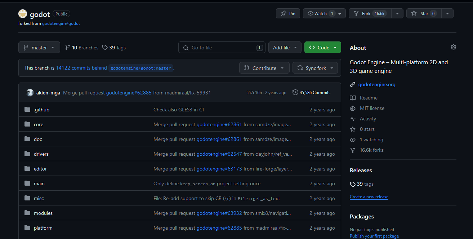This screenshot has height=239, width=473.
Task: Click the star icon beside 0 stars
Action: (353, 129)
